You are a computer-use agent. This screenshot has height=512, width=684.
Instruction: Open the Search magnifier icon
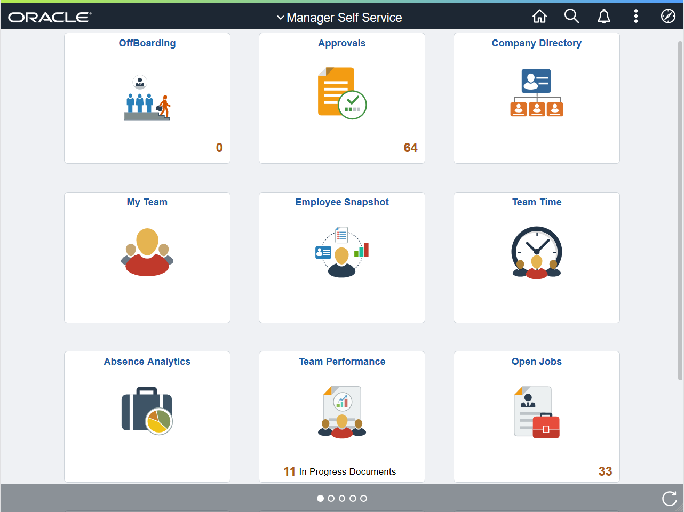[571, 17]
